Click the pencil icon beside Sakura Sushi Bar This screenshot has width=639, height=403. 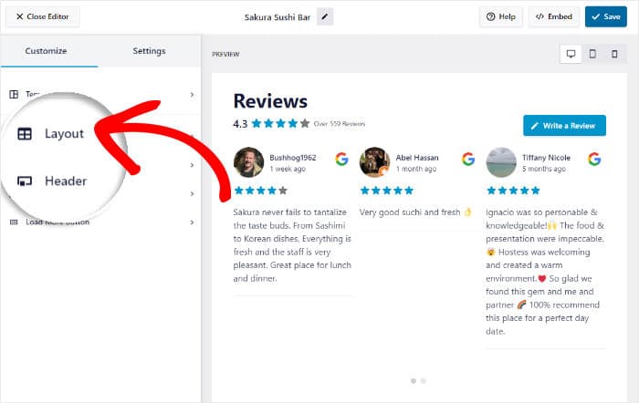pyautogui.click(x=325, y=16)
